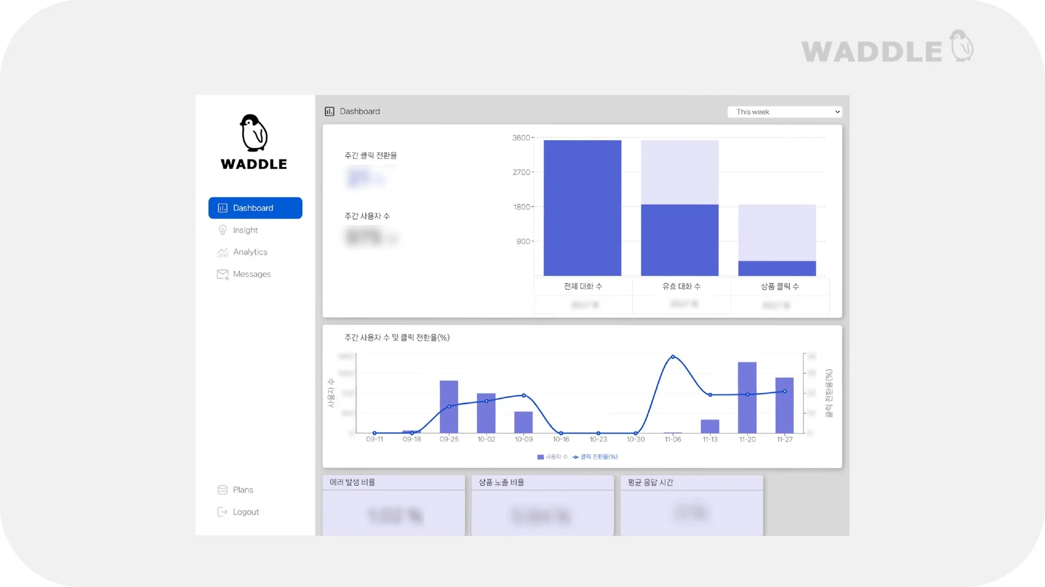Click the Plans database icon
This screenshot has height=587, width=1045.
pyautogui.click(x=223, y=490)
